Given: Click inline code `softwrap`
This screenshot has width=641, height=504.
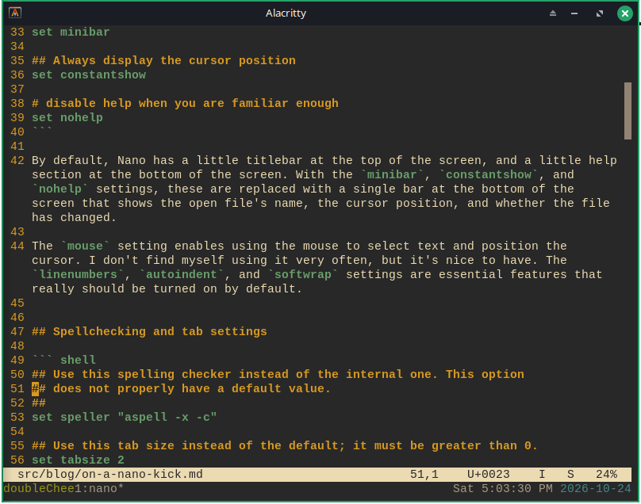Looking at the screenshot, I should click(x=303, y=274).
